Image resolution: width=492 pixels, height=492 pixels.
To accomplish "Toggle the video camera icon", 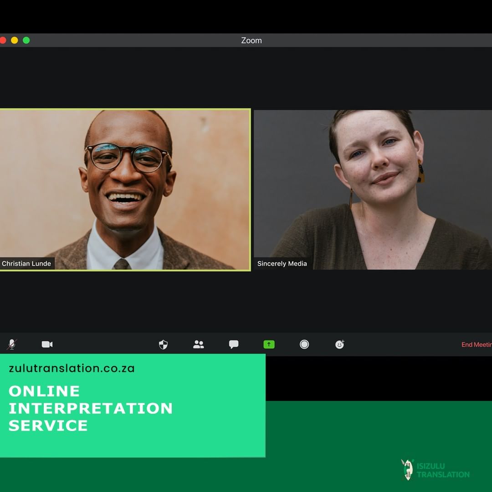I will (x=47, y=344).
